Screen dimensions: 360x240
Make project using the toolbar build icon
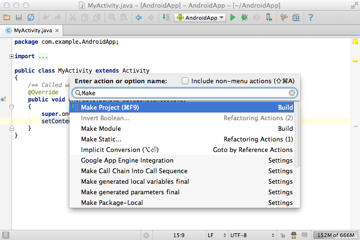click(166, 17)
